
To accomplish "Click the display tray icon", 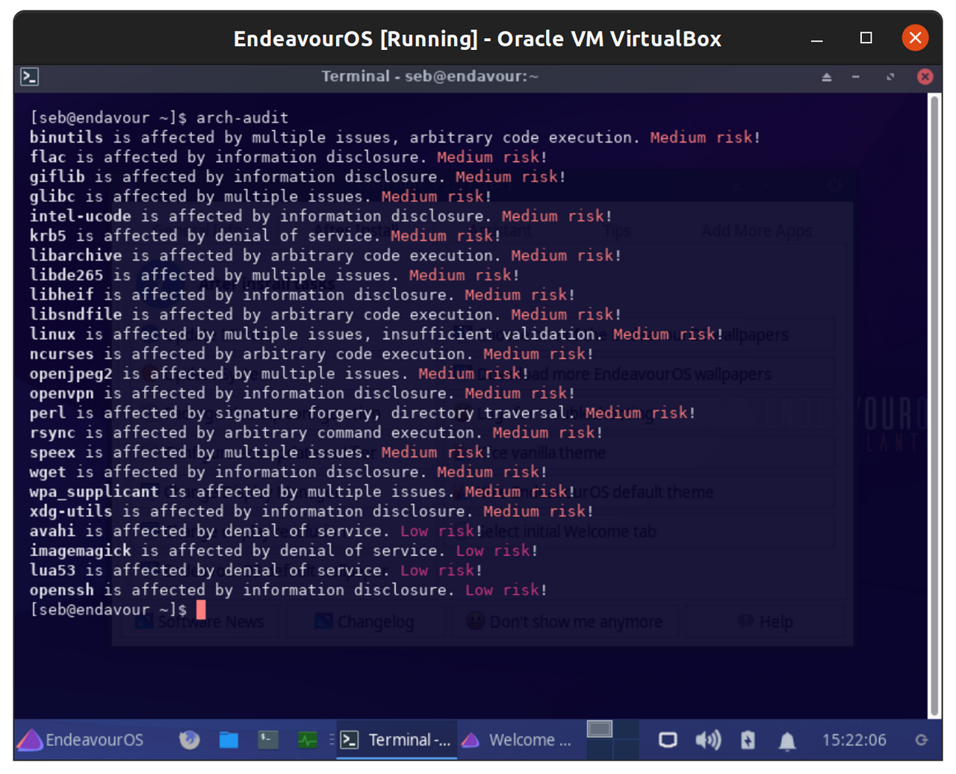I will coord(668,740).
